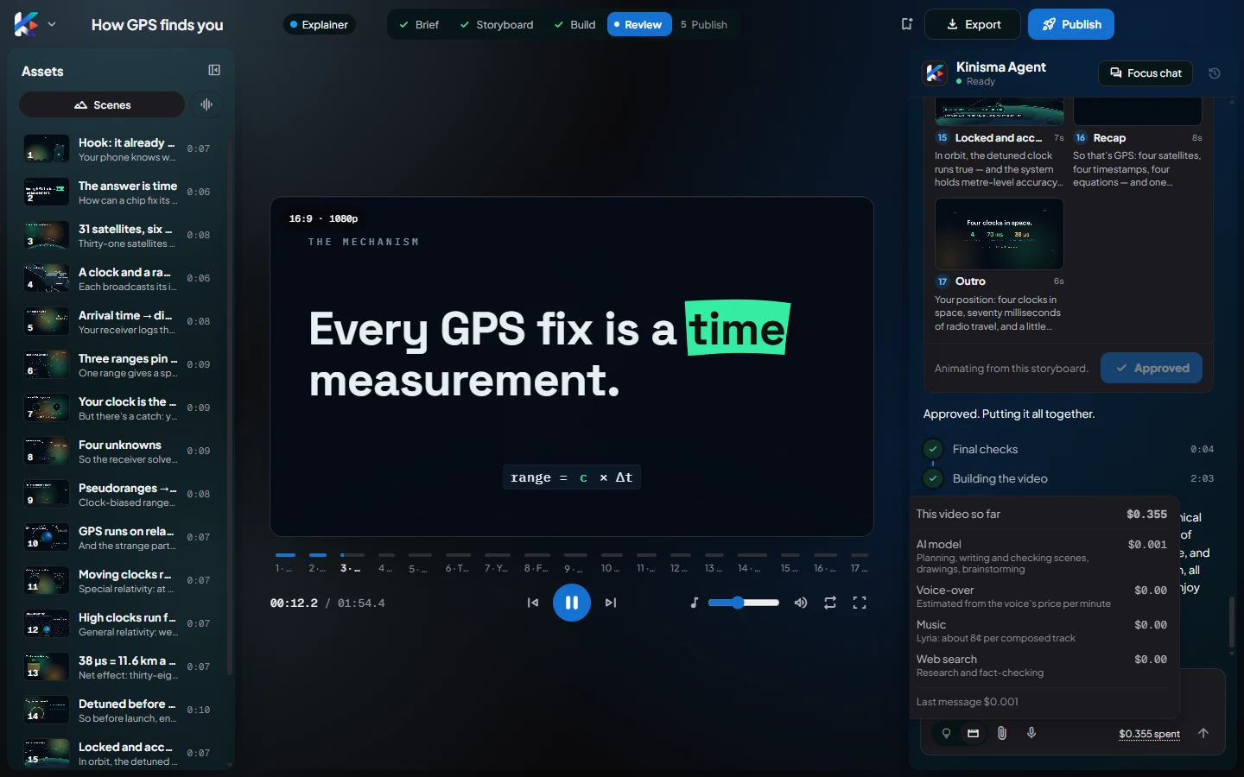Select scene 10 'GPS runs on rela…' row
The width and height of the screenshot is (1244, 777).
click(119, 537)
